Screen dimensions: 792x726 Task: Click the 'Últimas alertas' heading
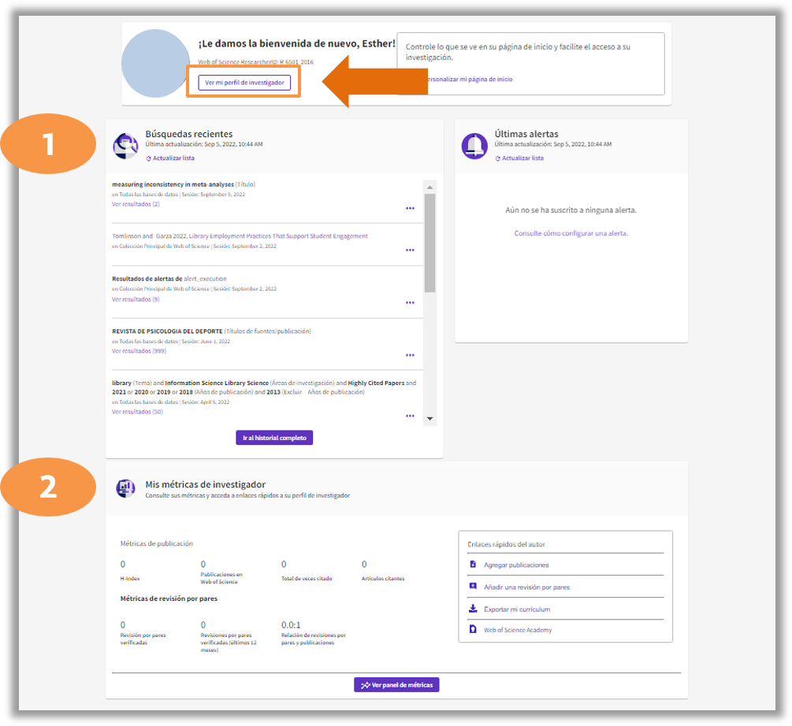tap(526, 134)
